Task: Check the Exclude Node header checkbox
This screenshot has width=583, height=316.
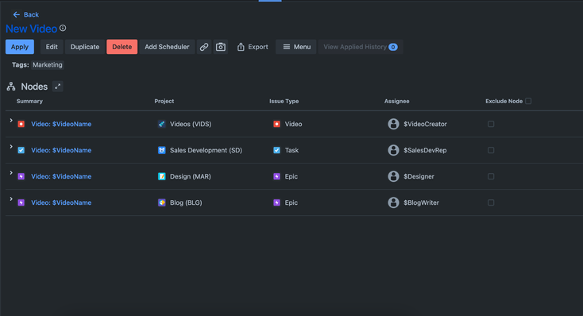Action: (528, 101)
